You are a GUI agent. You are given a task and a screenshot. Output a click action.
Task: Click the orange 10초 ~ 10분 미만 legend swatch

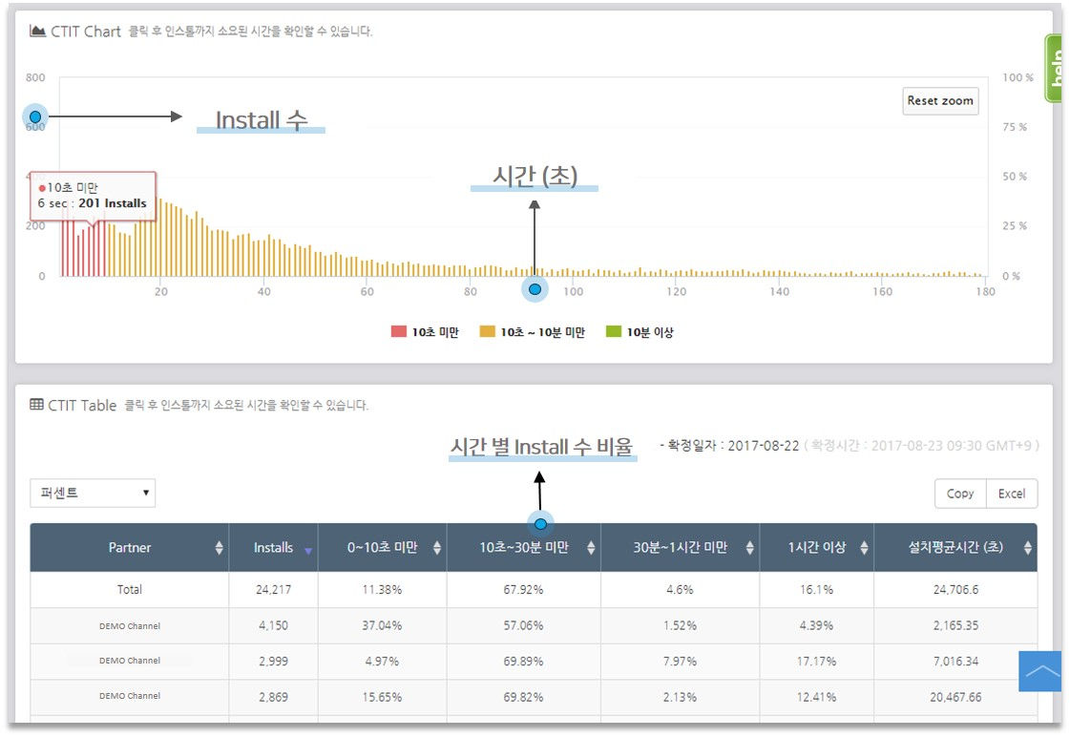click(x=487, y=331)
